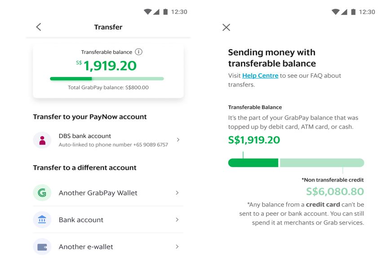Tap the e-wallet icon

tap(42, 246)
